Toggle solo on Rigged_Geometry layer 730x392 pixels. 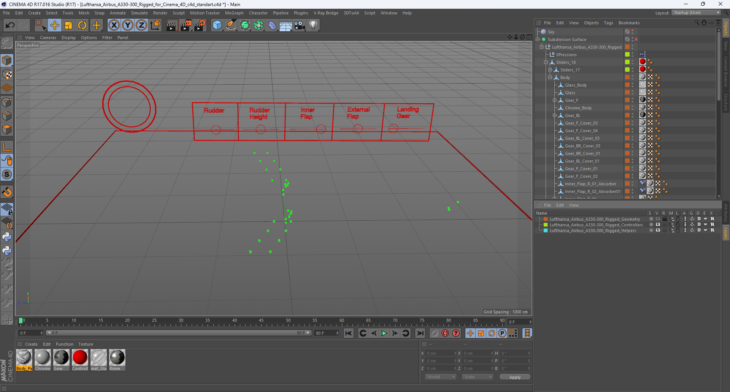[x=651, y=219]
